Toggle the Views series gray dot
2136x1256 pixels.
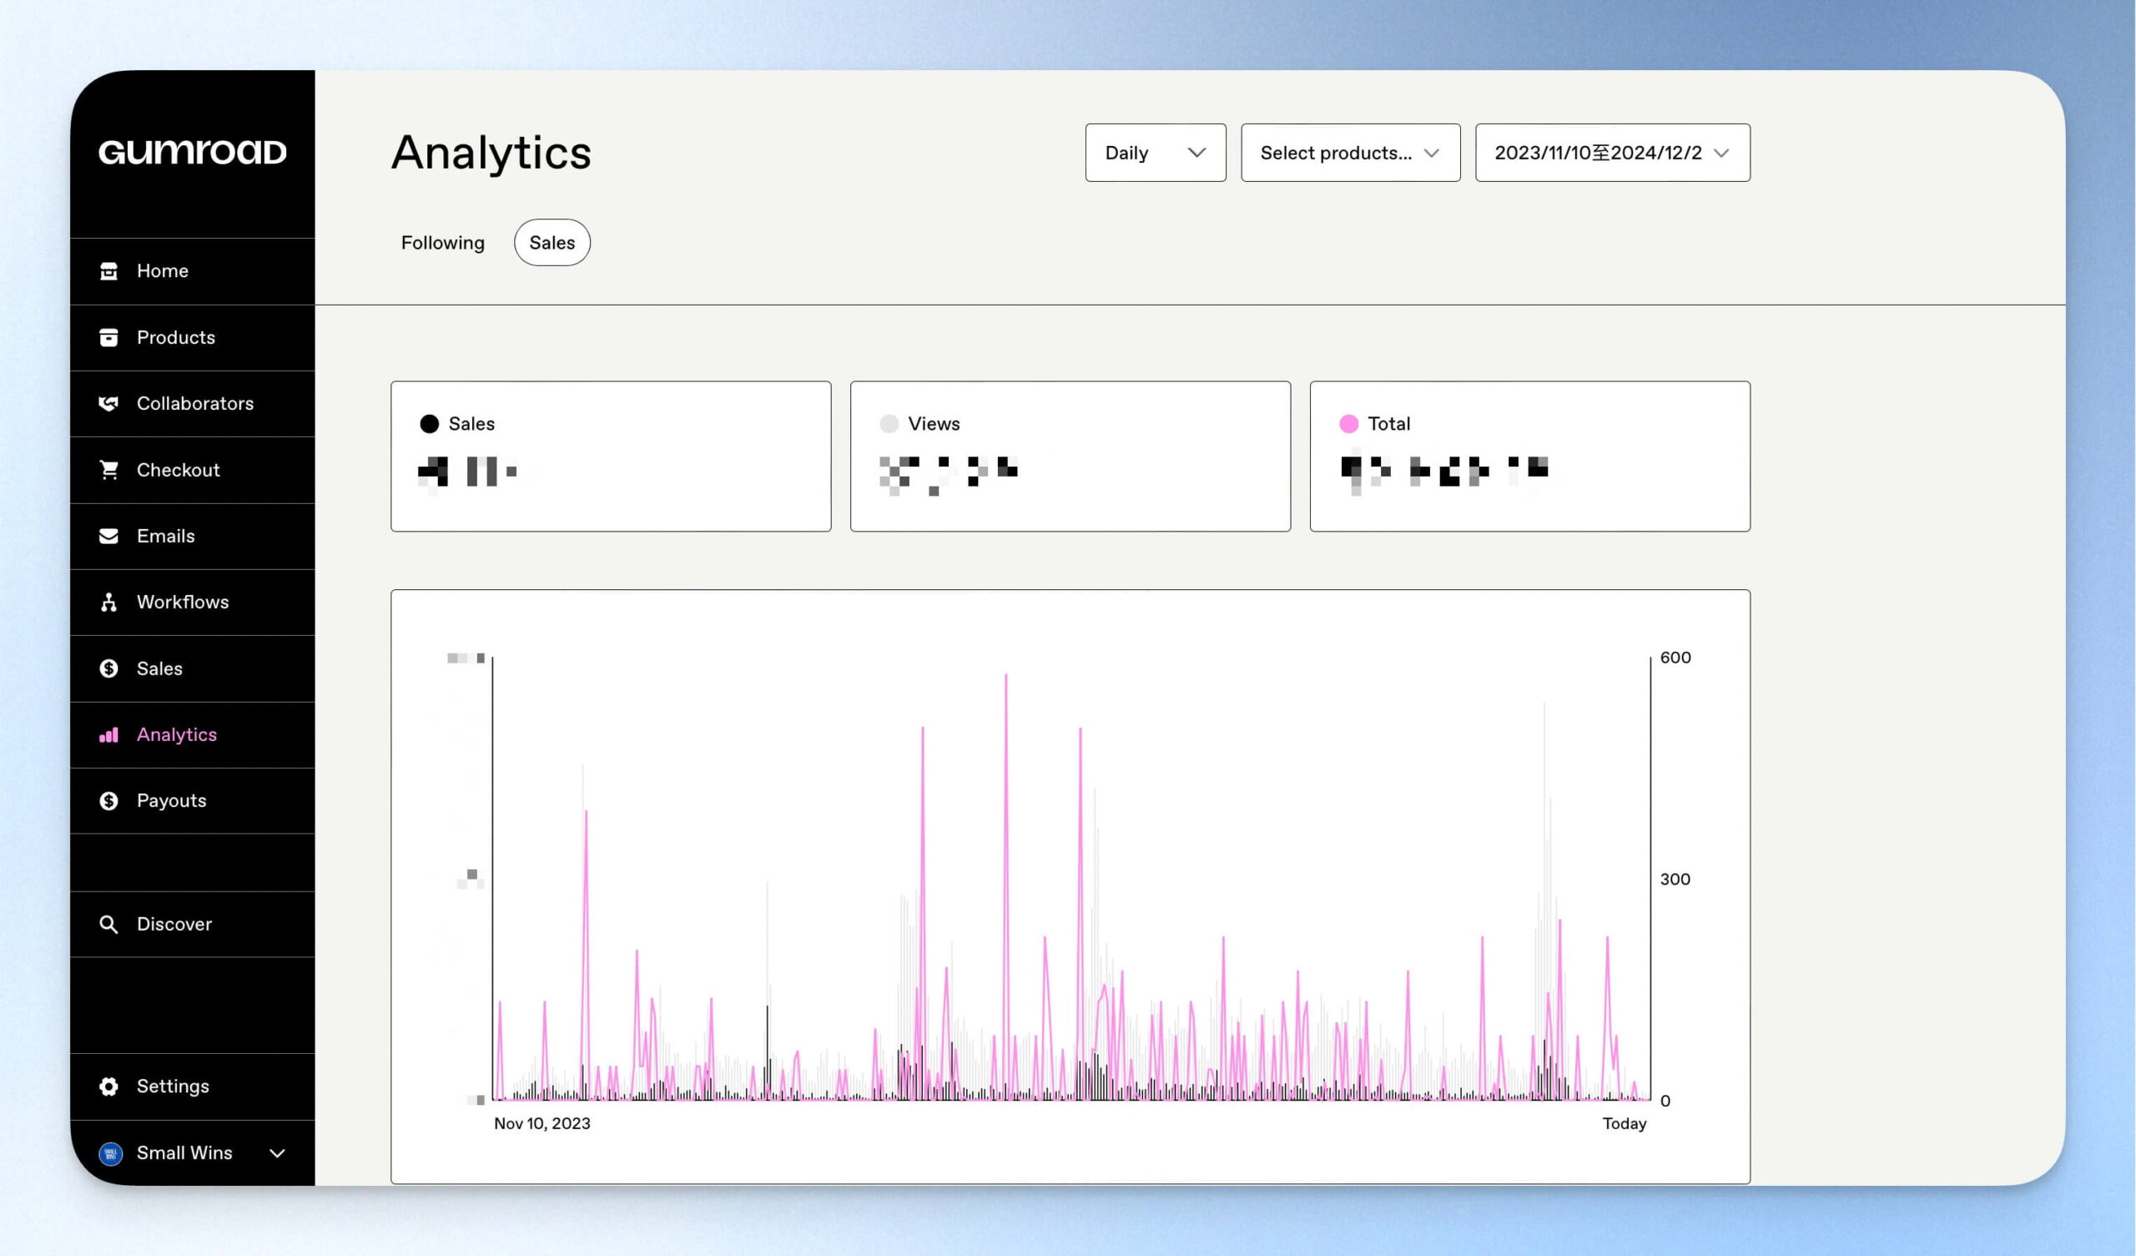point(889,424)
